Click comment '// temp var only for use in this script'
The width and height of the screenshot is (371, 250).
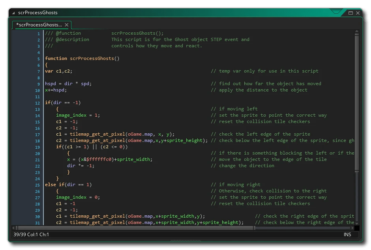[264, 71]
